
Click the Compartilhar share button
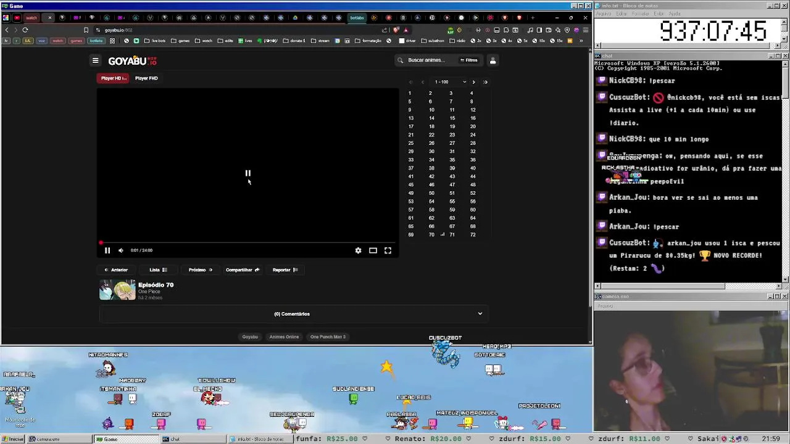243,269
